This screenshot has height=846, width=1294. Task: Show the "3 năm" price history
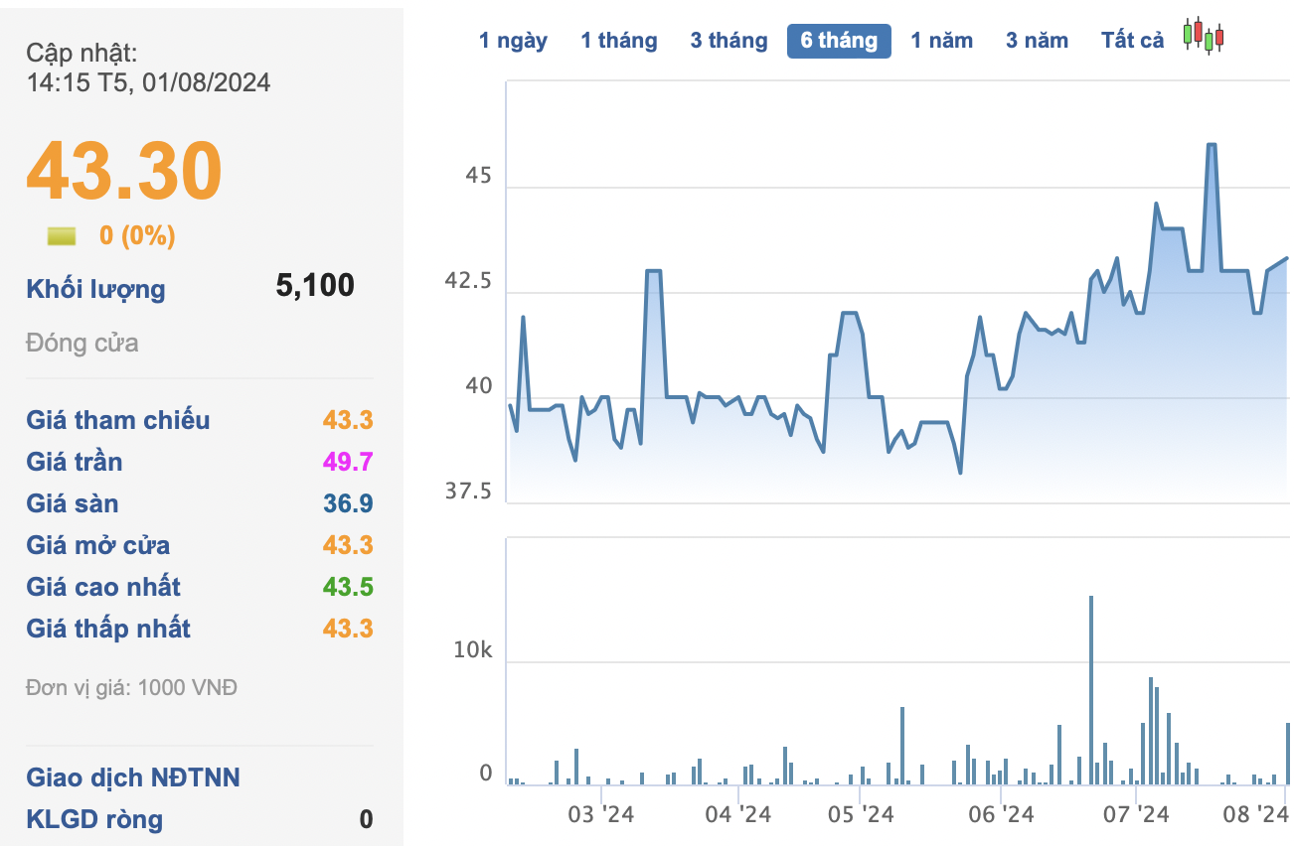coord(1037,40)
